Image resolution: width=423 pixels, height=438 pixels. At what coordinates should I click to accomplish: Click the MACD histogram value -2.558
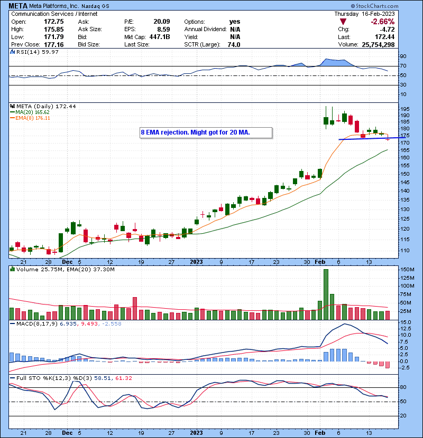(x=112, y=324)
